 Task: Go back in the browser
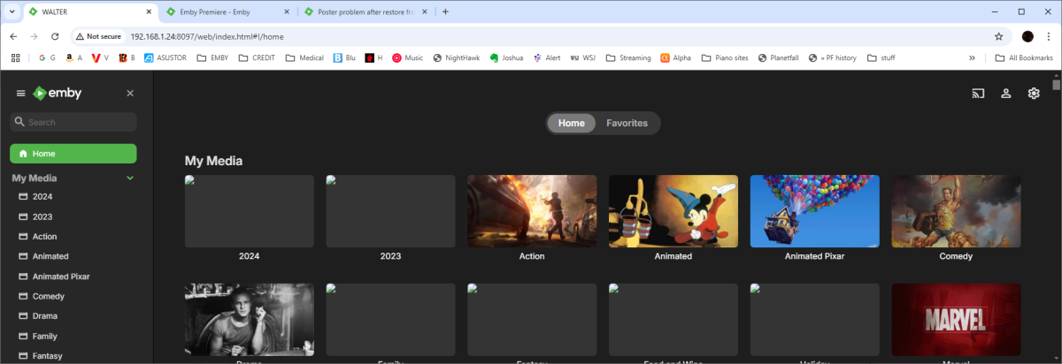point(13,36)
